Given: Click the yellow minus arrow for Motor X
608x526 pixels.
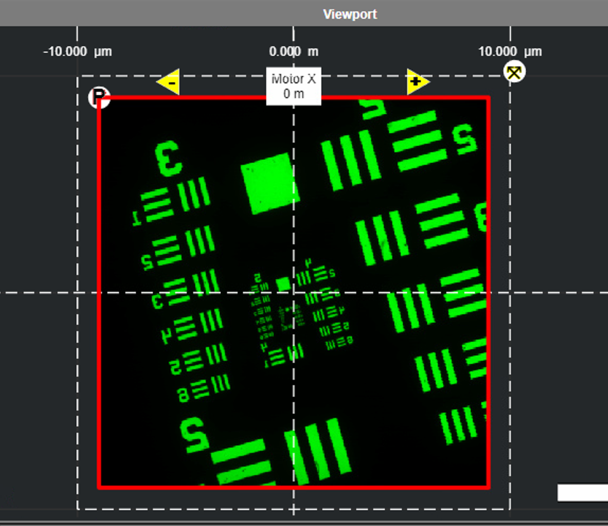Looking at the screenshot, I should point(168,83).
